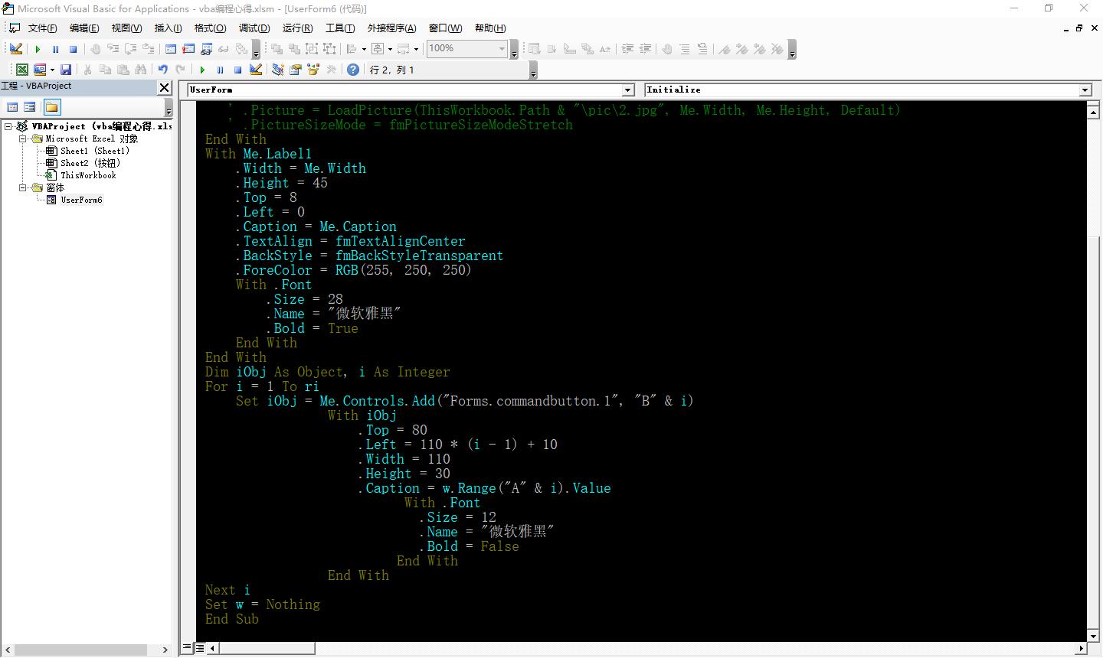Screen dimensions: 1103x658
Task: Open the Object Browser icon
Action: click(313, 70)
